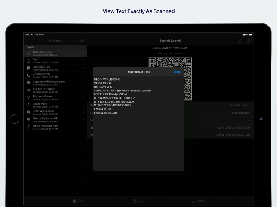Select the John Appleseed scan
Image resolution: width=277 pixels, height=207 pixels.
(55, 112)
